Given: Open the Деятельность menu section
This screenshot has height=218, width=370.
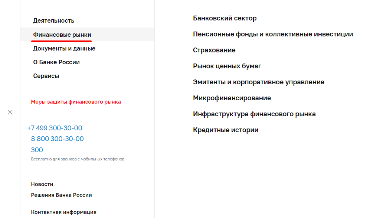Looking at the screenshot, I should point(53,21).
